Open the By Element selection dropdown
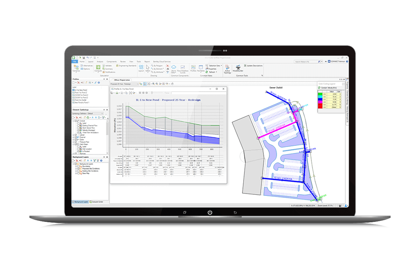 tap(157, 69)
